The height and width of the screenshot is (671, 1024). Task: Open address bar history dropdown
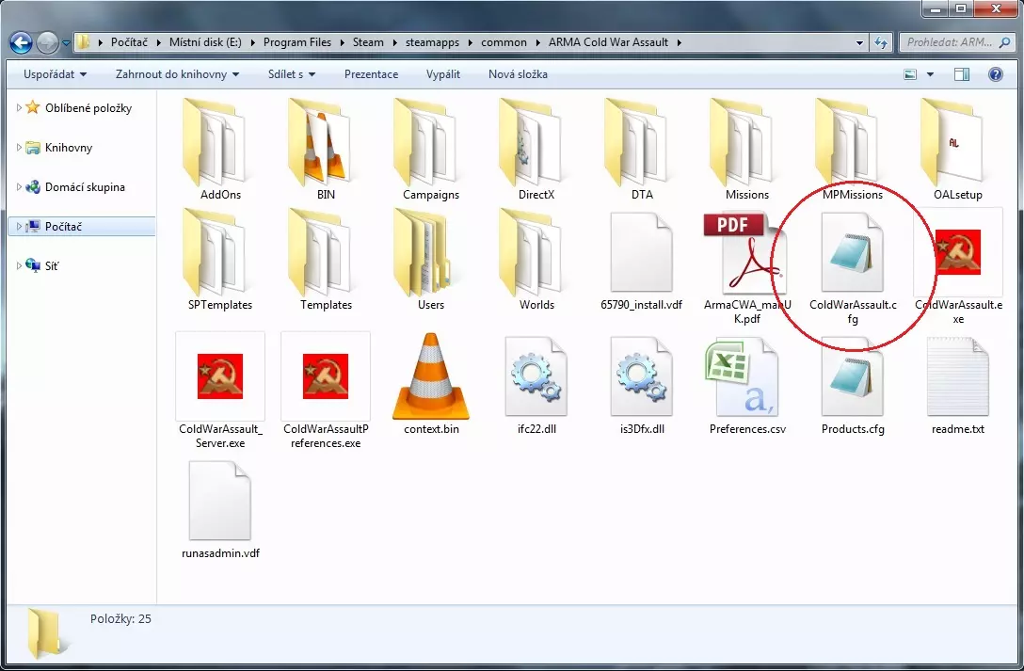pyautogui.click(x=859, y=42)
